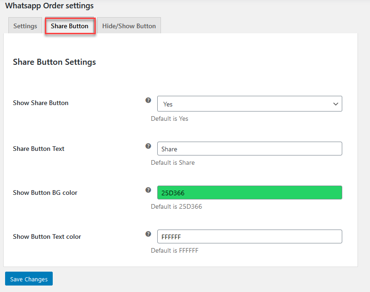Screen dimensions: 370x292
Task: Select the Show Share Button label
Action: pos(41,103)
